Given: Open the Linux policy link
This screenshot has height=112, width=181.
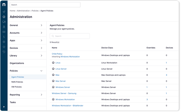Looking at the screenshot, I should coord(58,63).
